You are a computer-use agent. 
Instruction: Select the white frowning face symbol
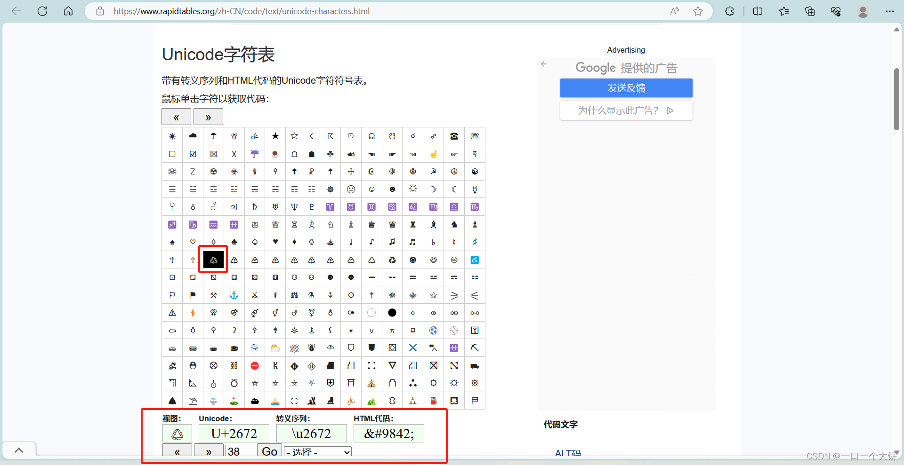[x=351, y=189]
